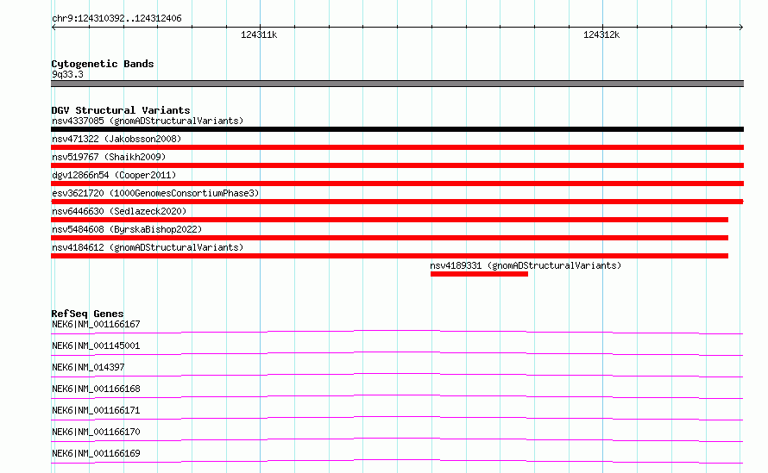Select the red bar under dgv12866n54
768x473 pixels.
point(397,184)
